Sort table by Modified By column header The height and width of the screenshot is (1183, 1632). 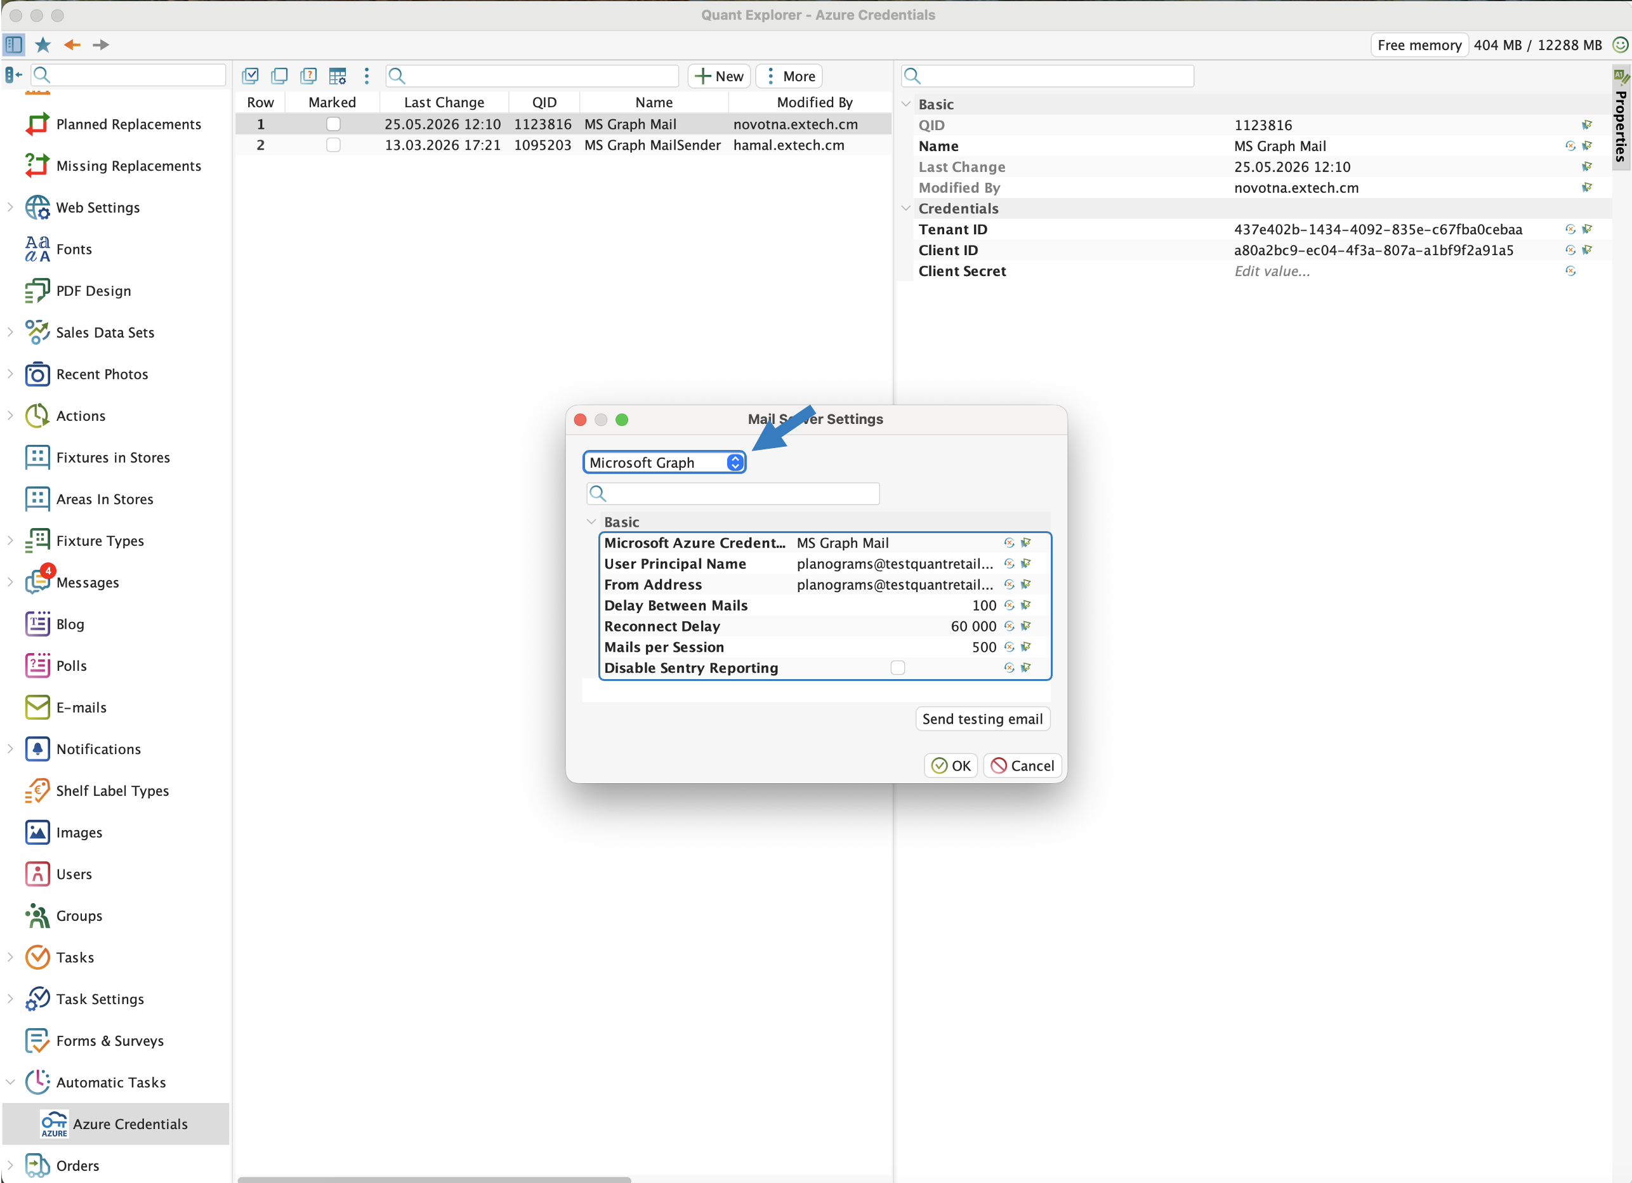pyautogui.click(x=815, y=103)
